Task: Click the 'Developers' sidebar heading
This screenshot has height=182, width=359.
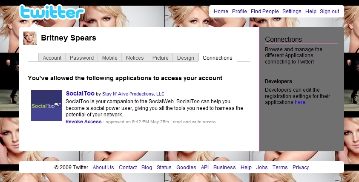Action: pos(279,81)
